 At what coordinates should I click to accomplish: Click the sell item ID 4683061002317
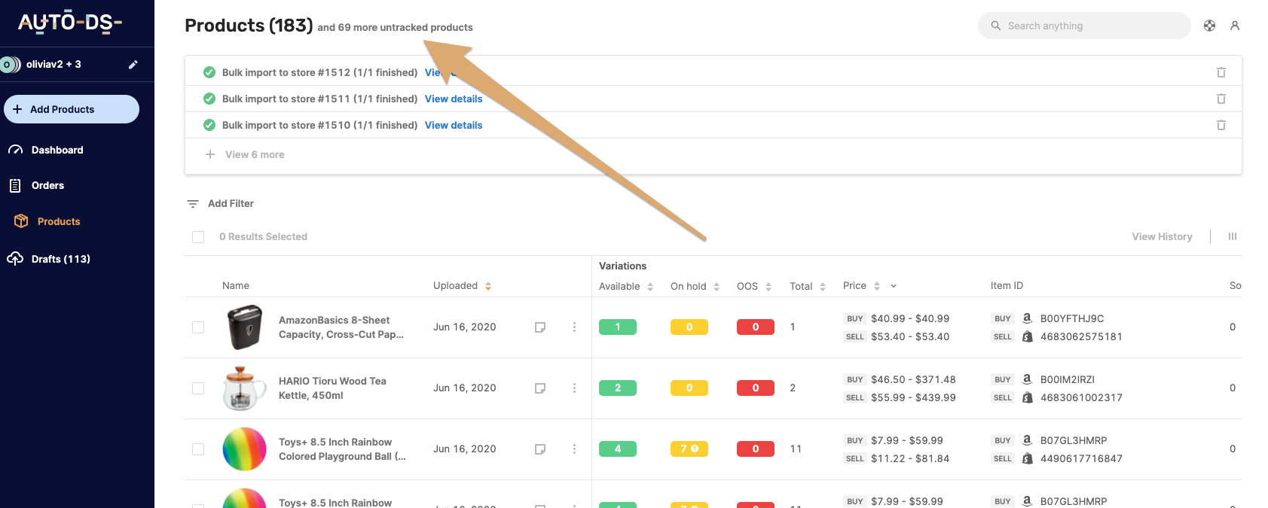click(x=1081, y=397)
